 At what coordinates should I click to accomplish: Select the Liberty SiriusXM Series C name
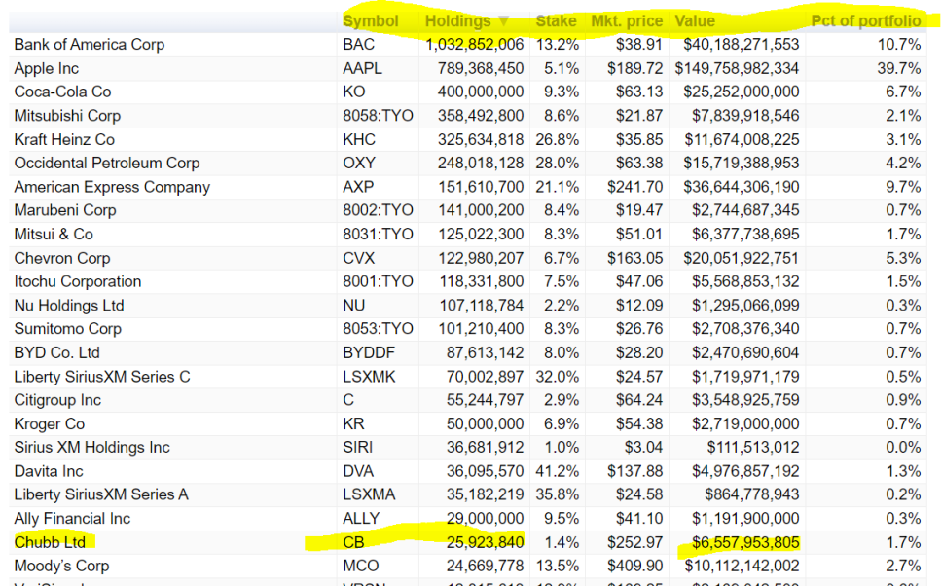coord(102,377)
